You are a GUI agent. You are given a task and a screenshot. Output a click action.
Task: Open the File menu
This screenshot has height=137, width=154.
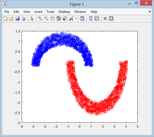click(7, 12)
